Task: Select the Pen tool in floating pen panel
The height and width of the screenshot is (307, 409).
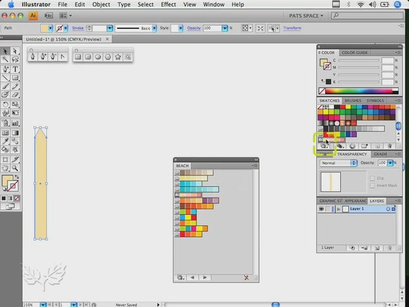Action: tap(33, 57)
